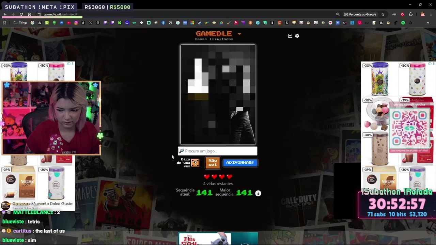
Task: Open the Microsoft bookmark
Action: pos(192,23)
